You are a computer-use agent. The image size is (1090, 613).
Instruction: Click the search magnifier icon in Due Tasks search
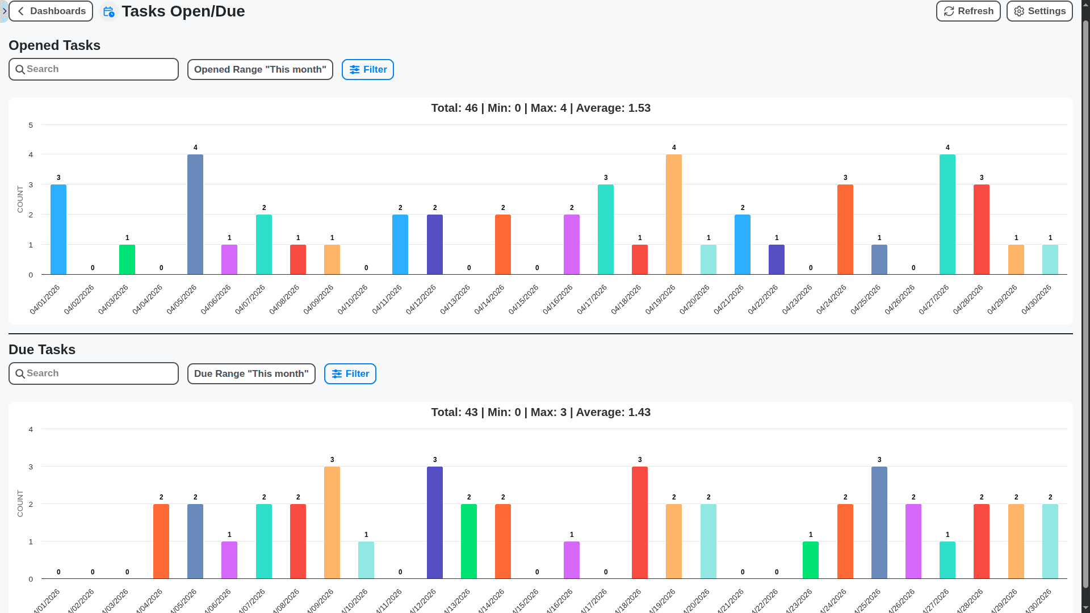pos(20,373)
